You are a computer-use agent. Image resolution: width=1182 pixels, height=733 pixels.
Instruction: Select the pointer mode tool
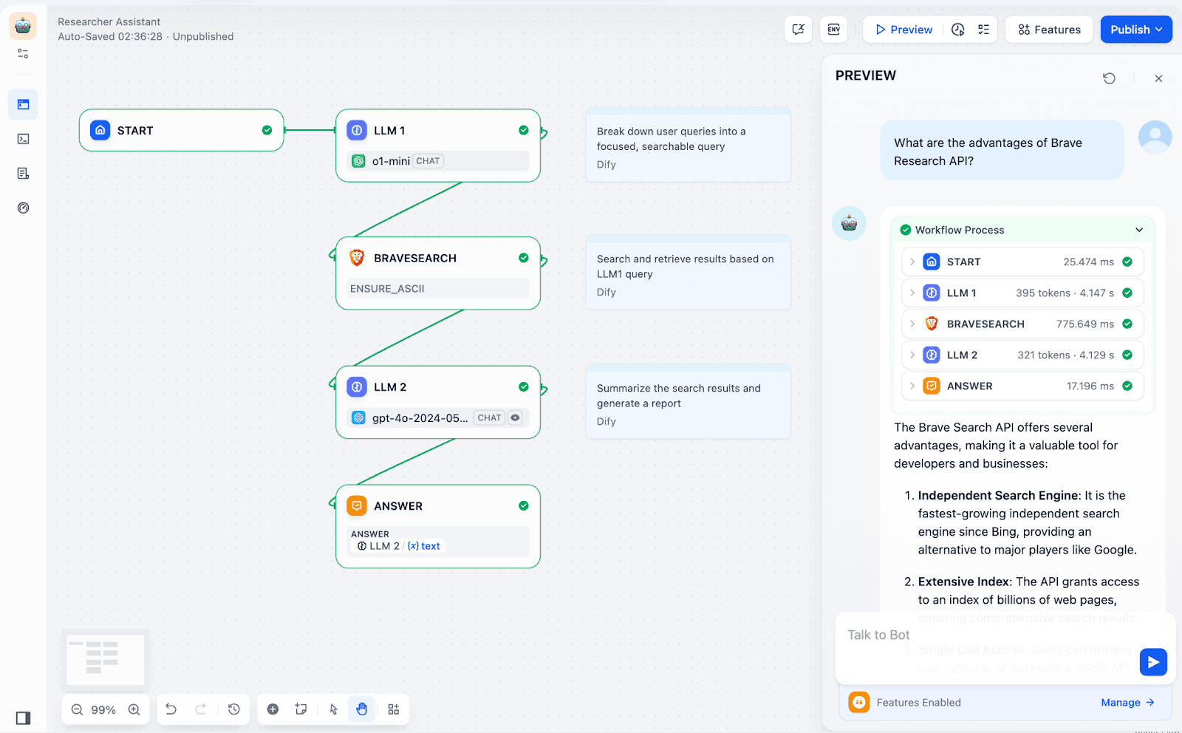click(333, 709)
